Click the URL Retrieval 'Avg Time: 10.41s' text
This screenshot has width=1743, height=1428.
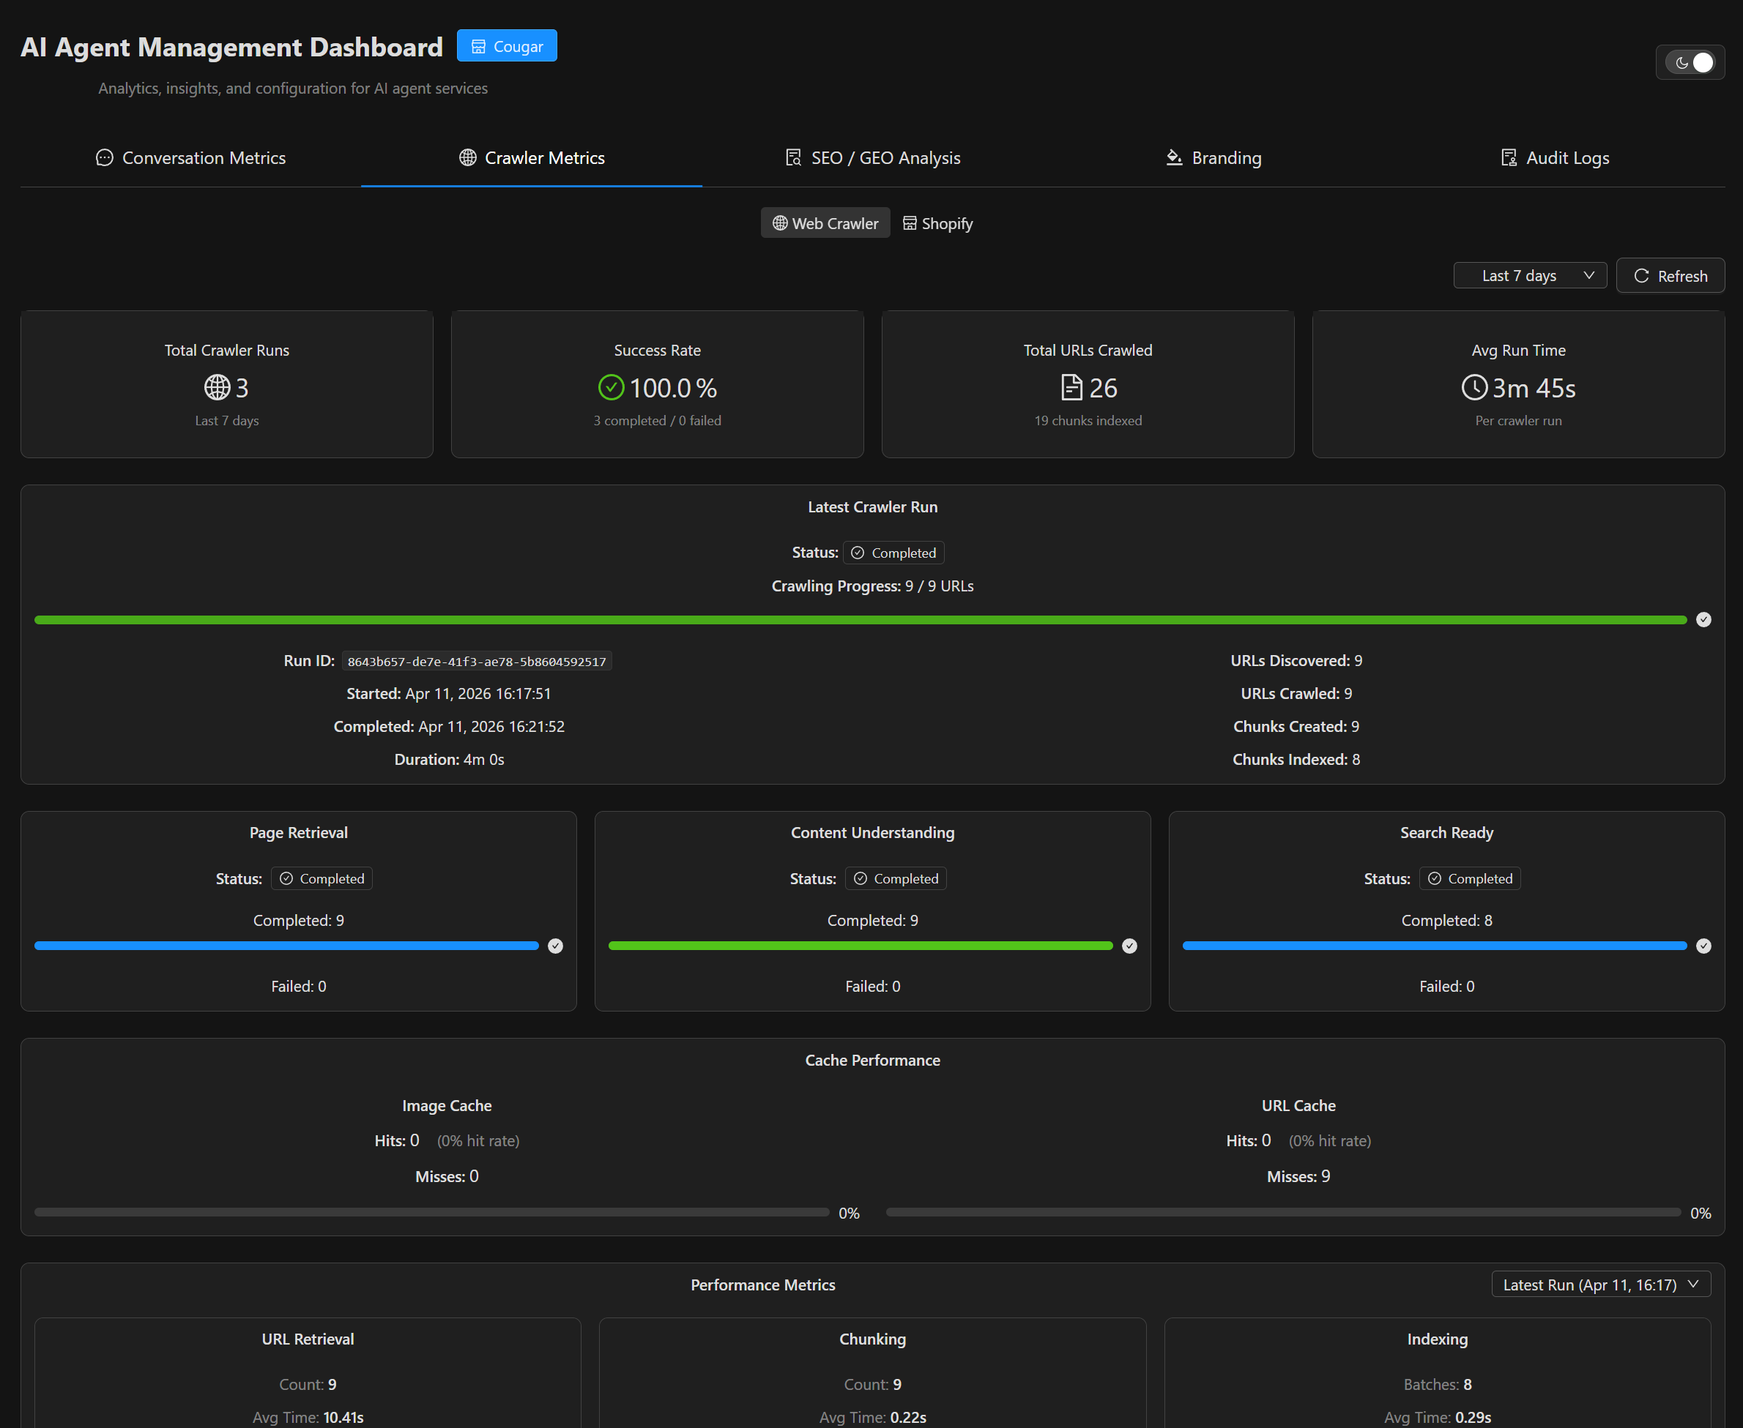[x=308, y=1417]
